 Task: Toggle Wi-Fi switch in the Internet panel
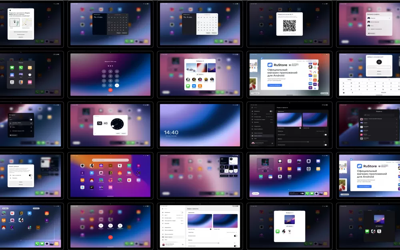(x=31, y=119)
